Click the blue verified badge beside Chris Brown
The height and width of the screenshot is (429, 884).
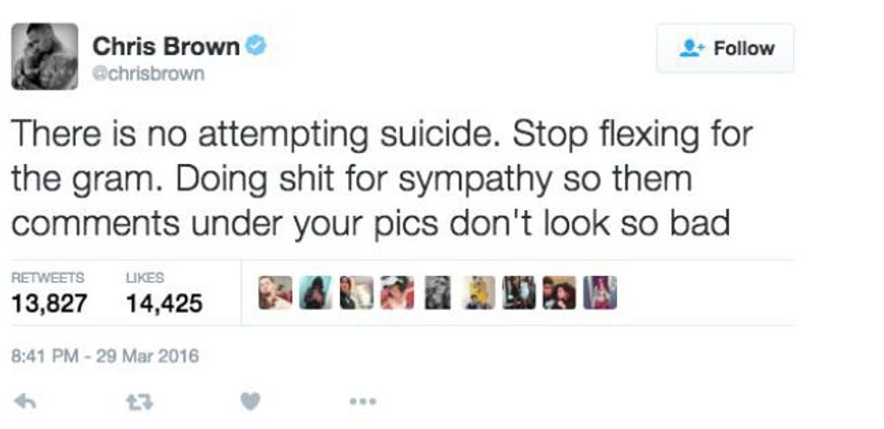coord(256,45)
